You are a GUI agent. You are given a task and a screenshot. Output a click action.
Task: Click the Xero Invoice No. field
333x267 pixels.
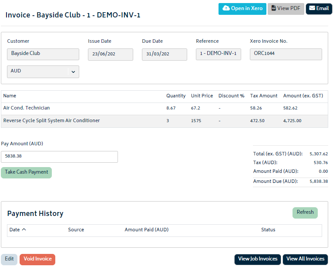pyautogui.click(x=286, y=54)
